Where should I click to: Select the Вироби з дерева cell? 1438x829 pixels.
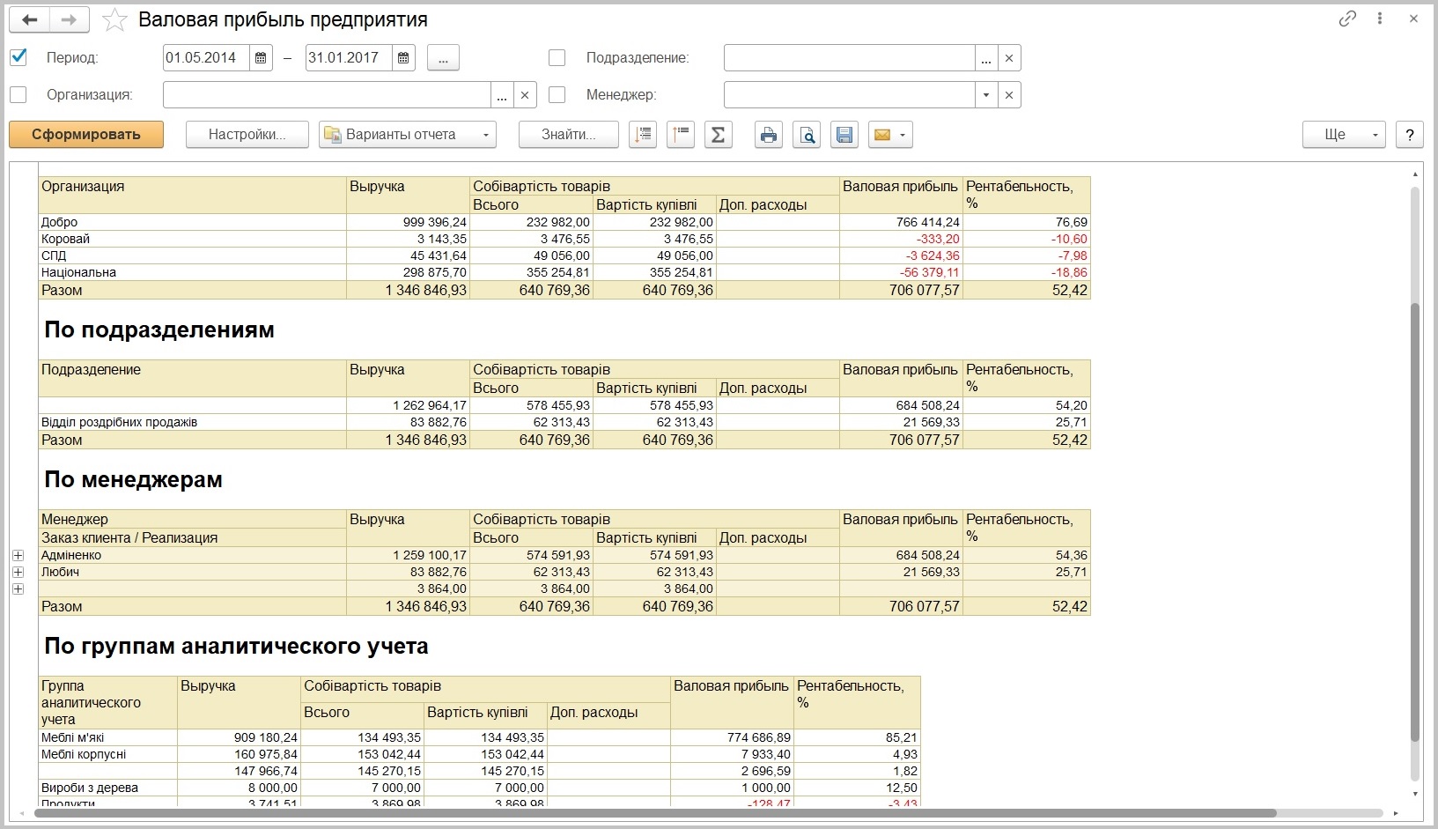[x=108, y=788]
